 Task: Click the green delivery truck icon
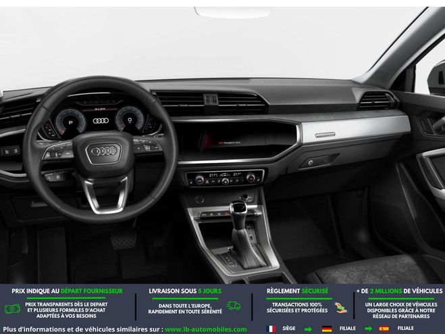coord(233,306)
